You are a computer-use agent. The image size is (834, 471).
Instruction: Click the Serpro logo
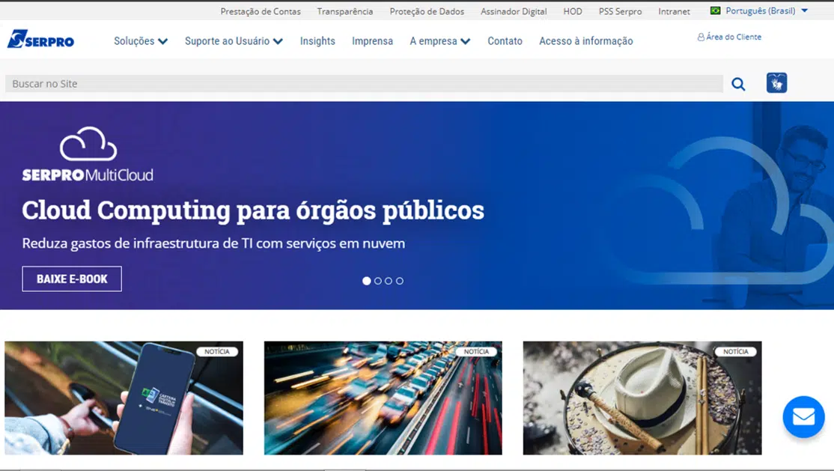(x=40, y=40)
